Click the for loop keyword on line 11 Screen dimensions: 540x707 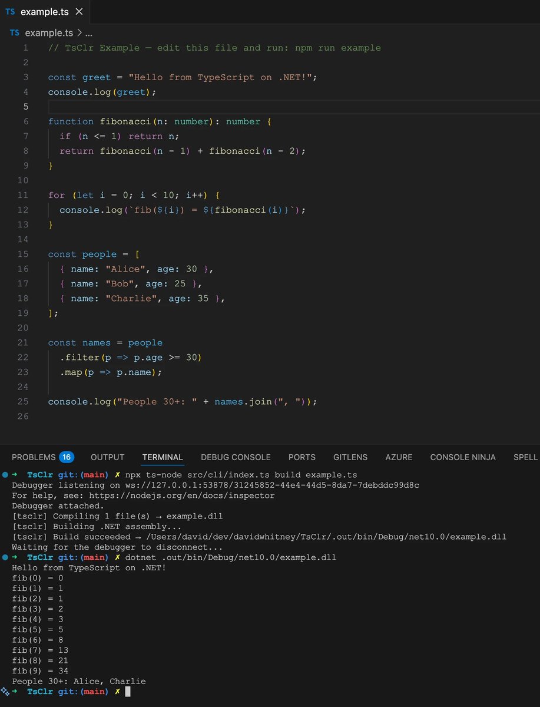coord(57,195)
